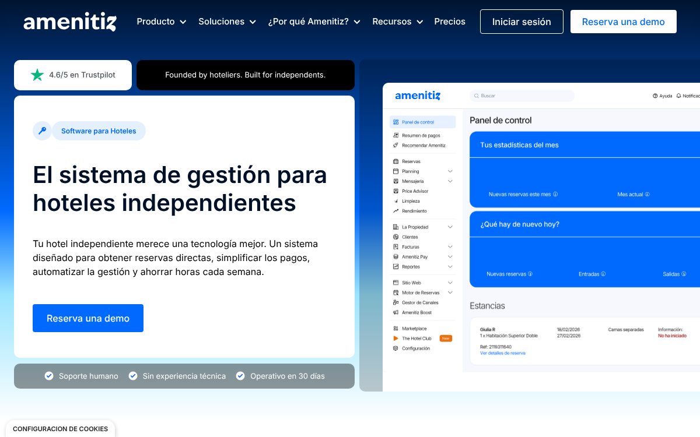Screen dimensions: 700x437
Task: Click the blue key icon
Action: click(x=42, y=131)
